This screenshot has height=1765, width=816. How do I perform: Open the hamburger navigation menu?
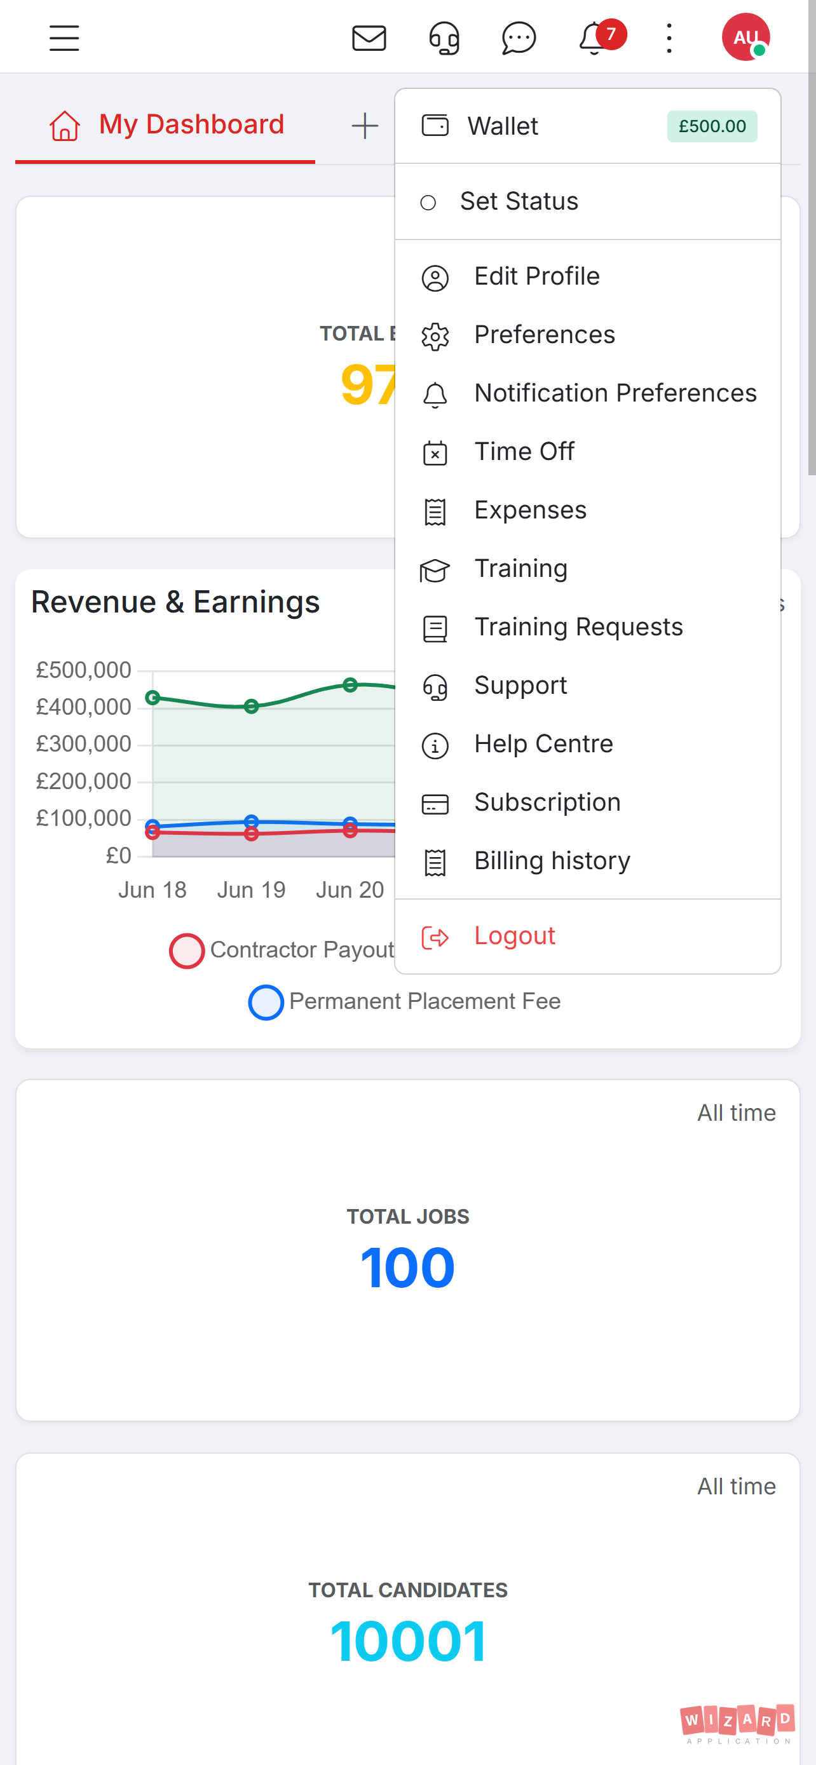tap(64, 37)
